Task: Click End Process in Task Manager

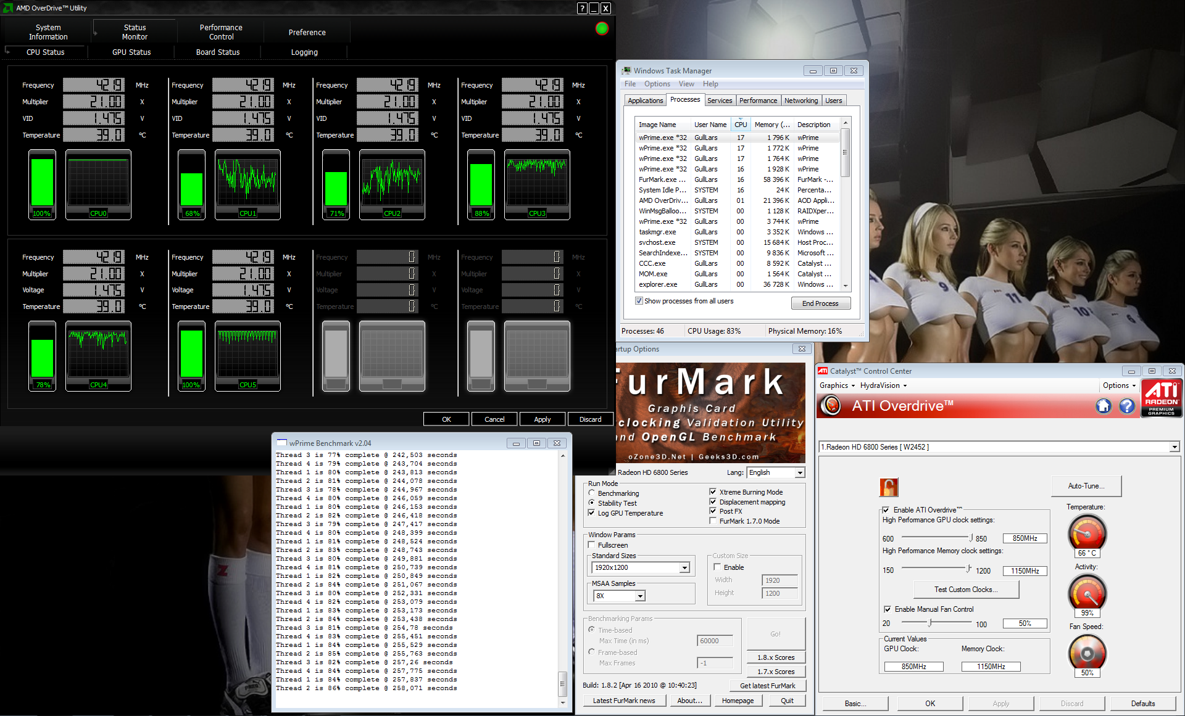Action: (821, 303)
